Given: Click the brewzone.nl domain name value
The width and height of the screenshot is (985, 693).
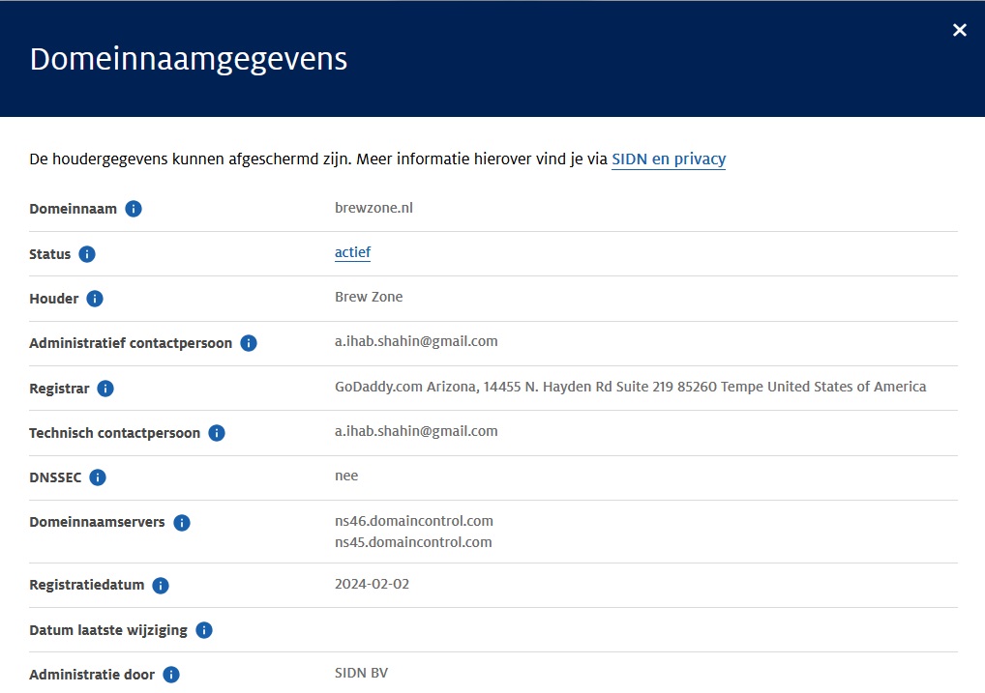Looking at the screenshot, I should [x=373, y=208].
